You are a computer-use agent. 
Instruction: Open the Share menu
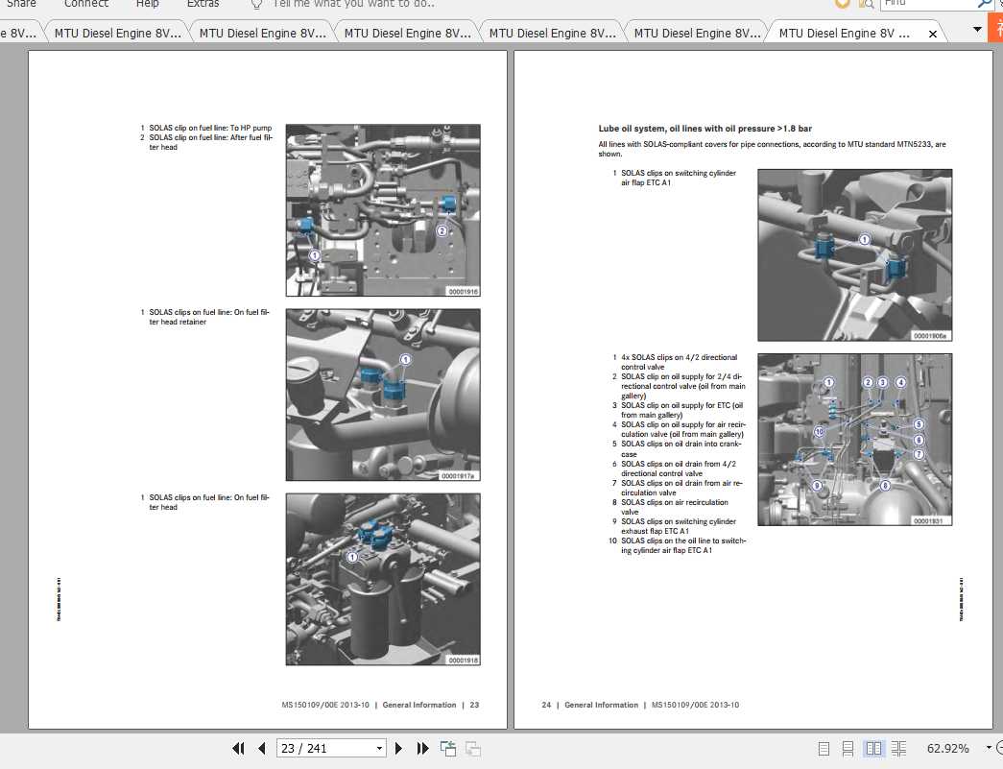(21, 5)
